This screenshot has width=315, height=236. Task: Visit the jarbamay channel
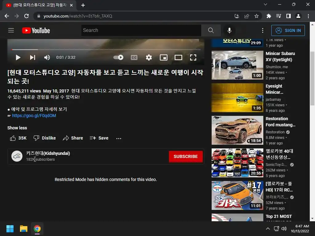tap(273, 100)
